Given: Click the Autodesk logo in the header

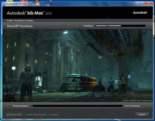Looking at the screenshot, I should [140, 13].
